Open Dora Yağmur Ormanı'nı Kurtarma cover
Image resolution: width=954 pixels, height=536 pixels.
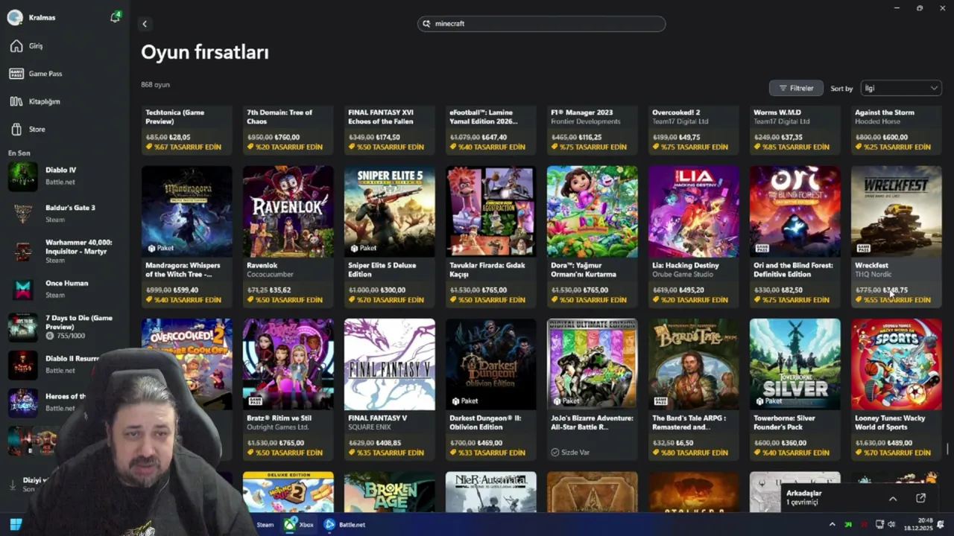click(x=592, y=211)
